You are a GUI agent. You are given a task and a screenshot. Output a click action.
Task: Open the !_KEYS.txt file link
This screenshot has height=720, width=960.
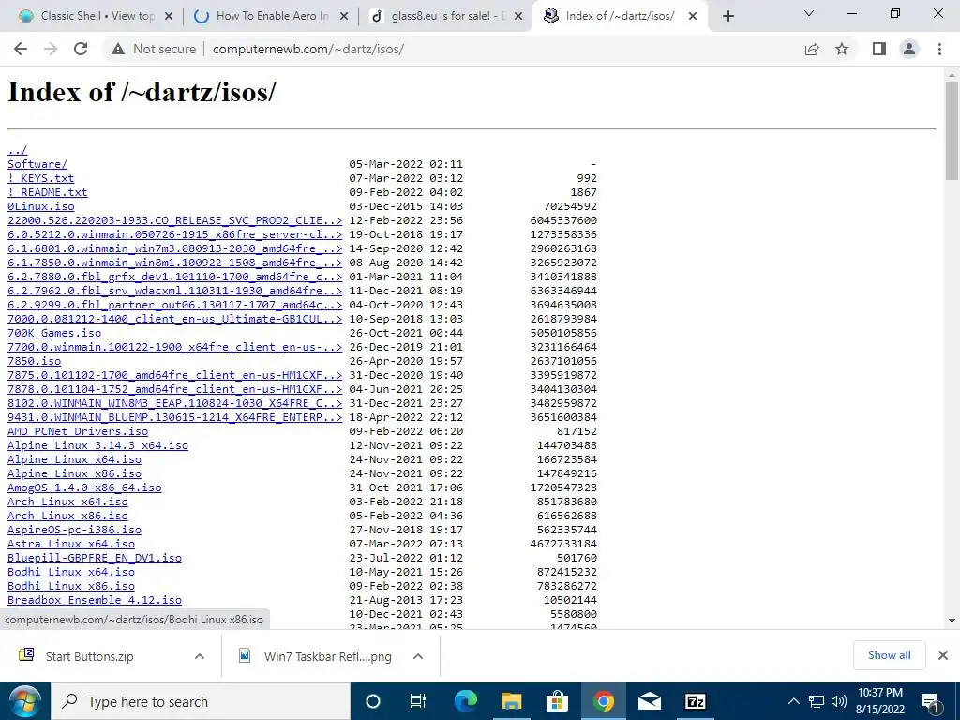point(41,178)
